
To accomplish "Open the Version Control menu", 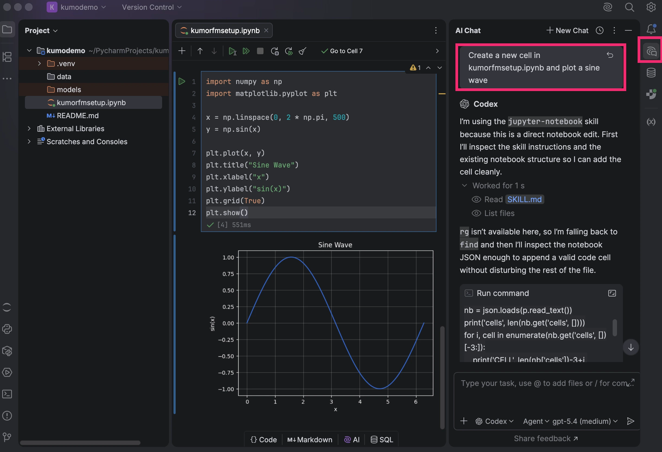I will point(152,7).
